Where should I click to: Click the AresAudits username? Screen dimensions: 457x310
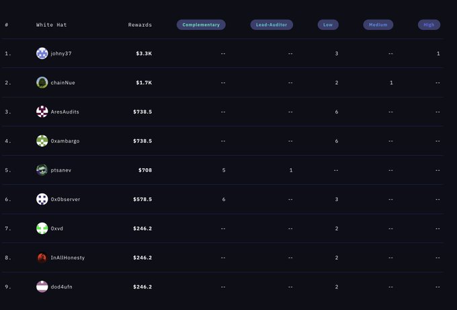click(65, 112)
